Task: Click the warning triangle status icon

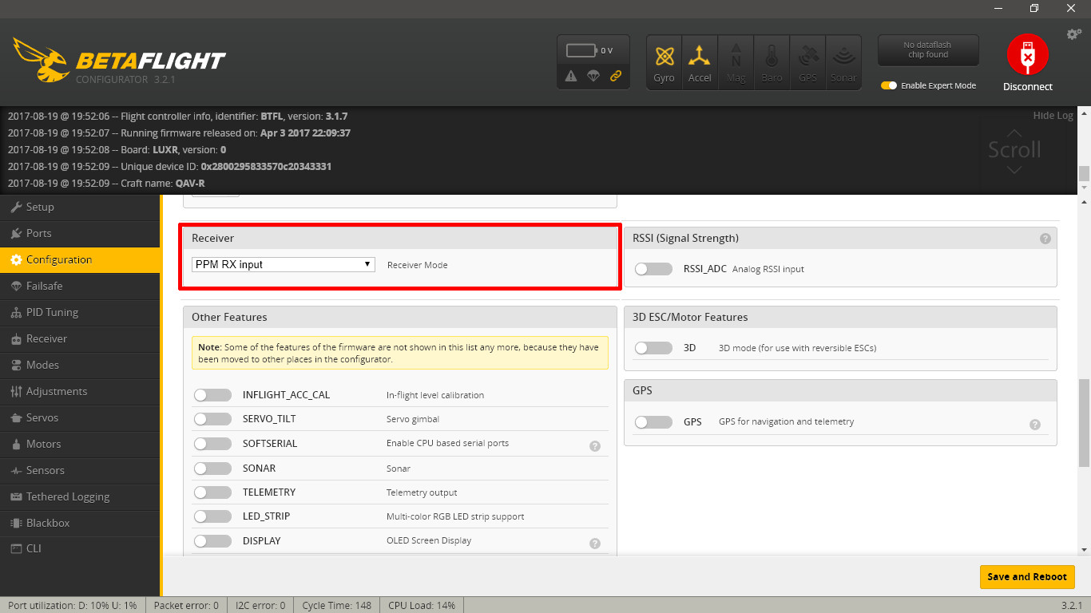Action: pyautogui.click(x=571, y=76)
